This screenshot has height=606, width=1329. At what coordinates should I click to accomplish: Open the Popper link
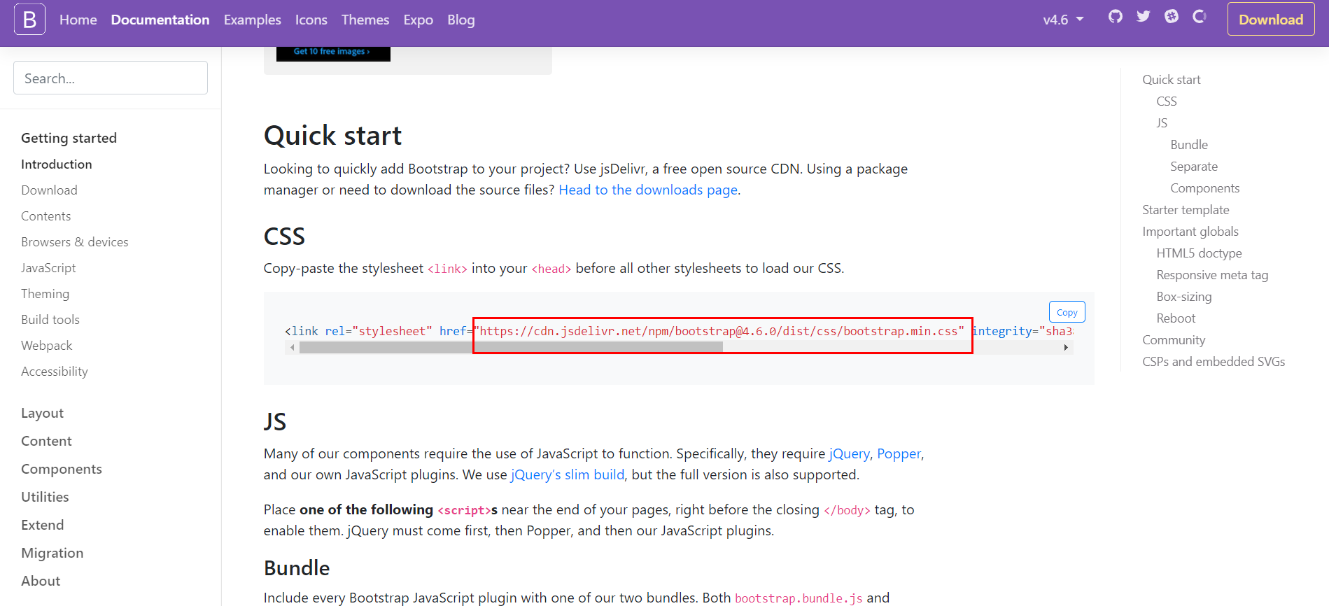click(x=899, y=453)
